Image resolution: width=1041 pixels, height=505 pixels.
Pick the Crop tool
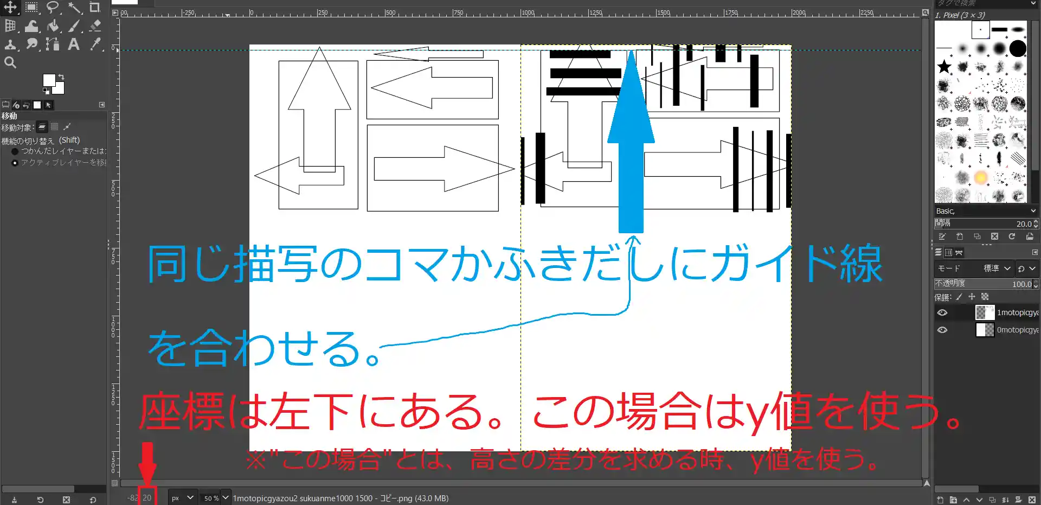(94, 8)
